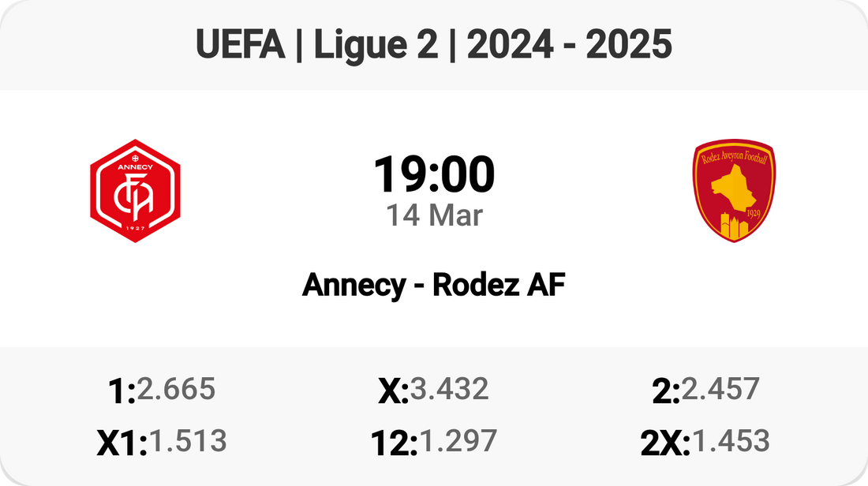Select the draw odds 3.432
The width and height of the screenshot is (868, 486).
[x=449, y=389]
